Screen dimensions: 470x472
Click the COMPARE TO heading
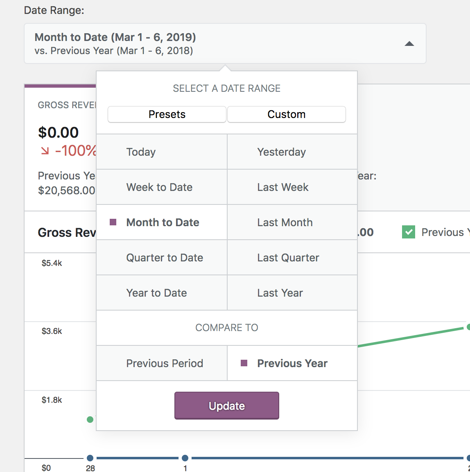[227, 327]
